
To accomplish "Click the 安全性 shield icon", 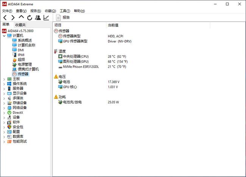I will [9, 127].
